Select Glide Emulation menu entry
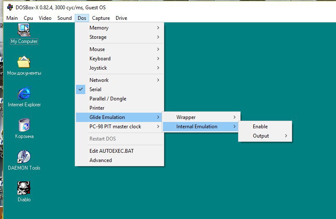Screen dimensions: 336x219 [119, 117]
